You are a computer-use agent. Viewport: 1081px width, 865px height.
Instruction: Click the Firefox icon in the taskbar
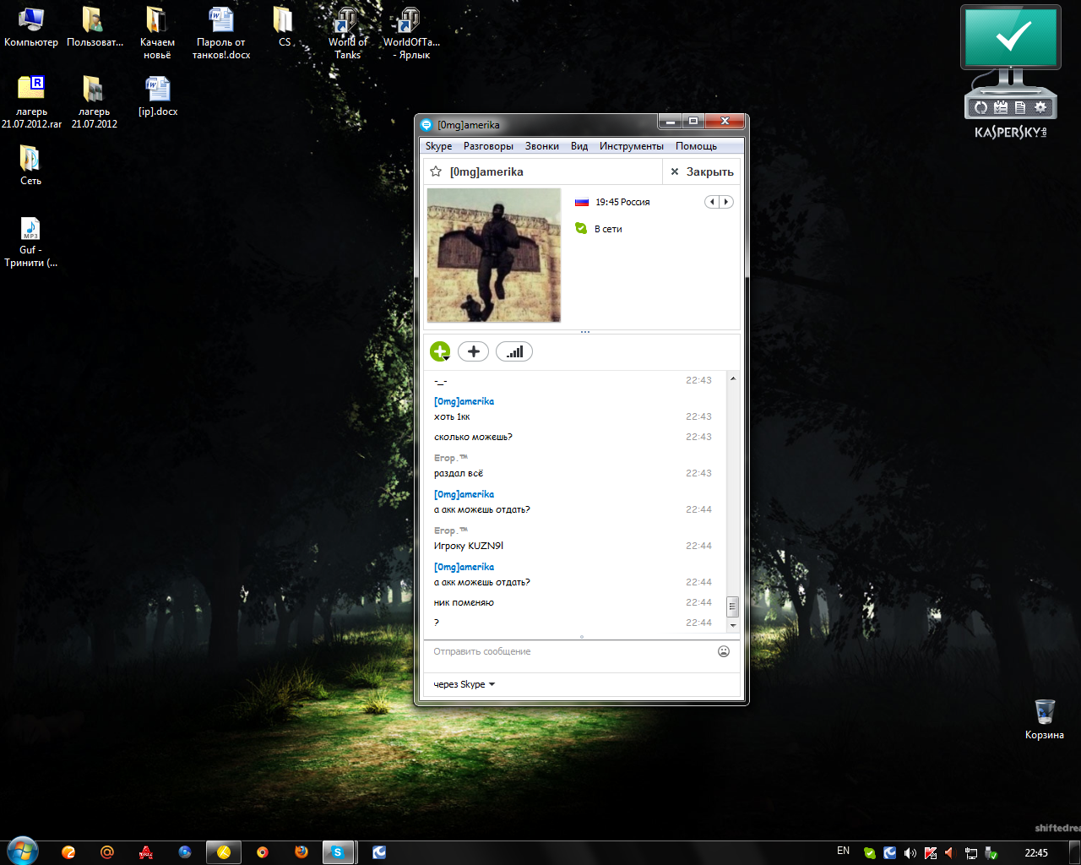(301, 852)
